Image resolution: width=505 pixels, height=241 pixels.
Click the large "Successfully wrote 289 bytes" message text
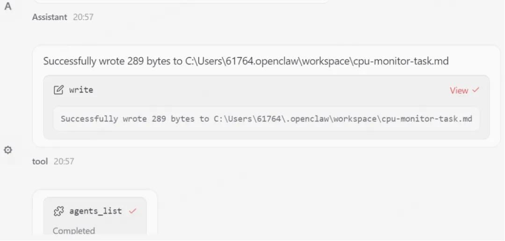click(x=246, y=61)
